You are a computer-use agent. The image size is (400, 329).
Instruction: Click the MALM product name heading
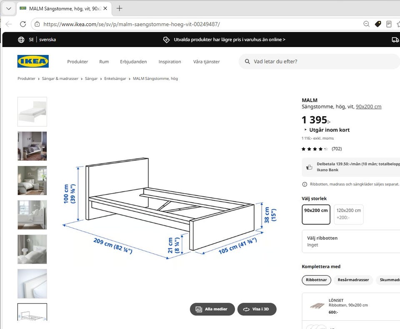click(310, 100)
